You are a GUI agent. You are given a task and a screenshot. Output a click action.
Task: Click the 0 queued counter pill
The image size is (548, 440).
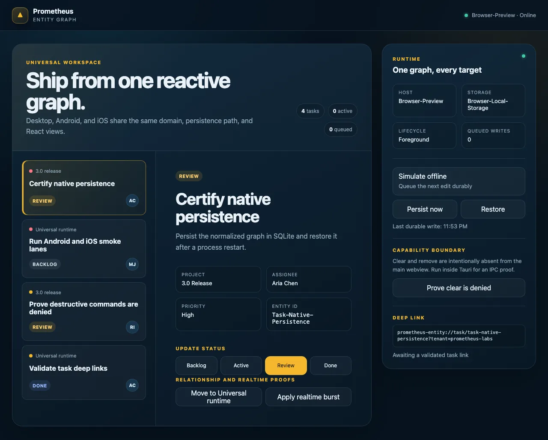point(341,130)
